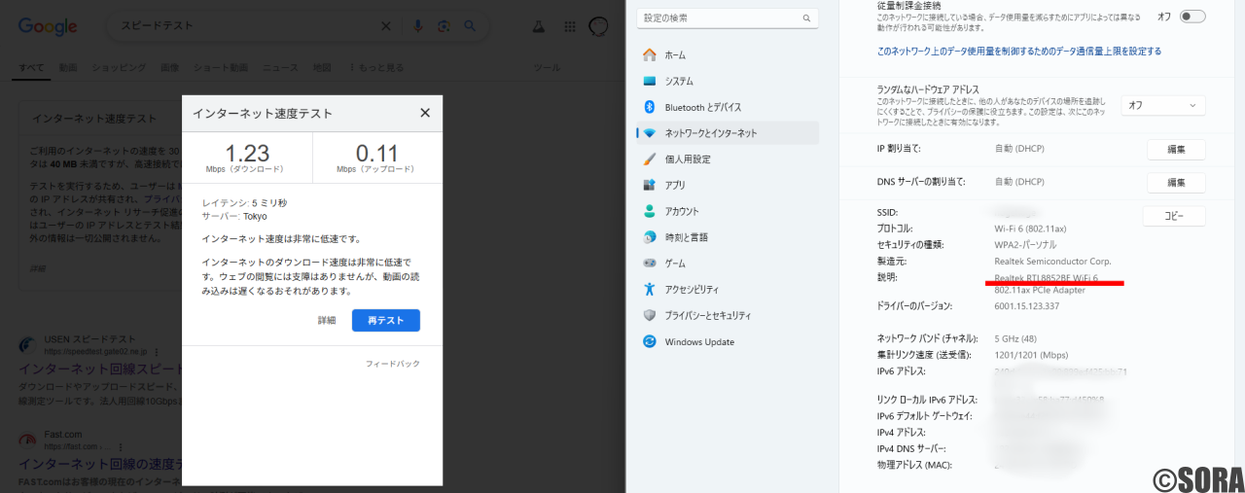The width and height of the screenshot is (1245, 493).
Task: Open システム in Settings sidebar
Action: coord(728,81)
